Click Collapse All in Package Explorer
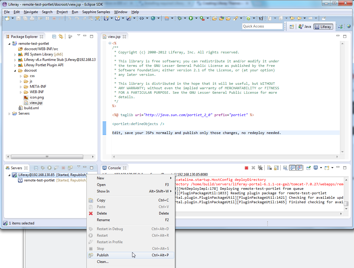The width and height of the screenshot is (354, 268). coord(54,37)
